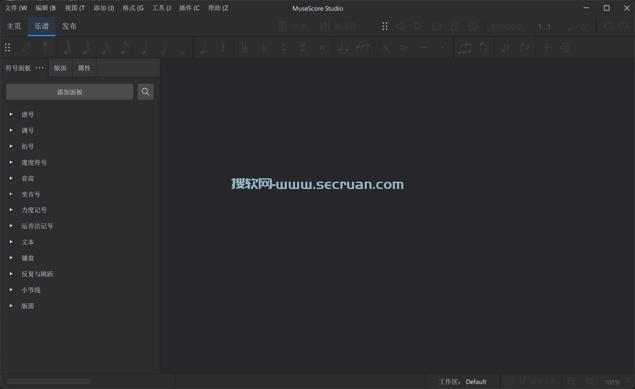
Task: Choose the 16th note duration
Action: coord(105,47)
